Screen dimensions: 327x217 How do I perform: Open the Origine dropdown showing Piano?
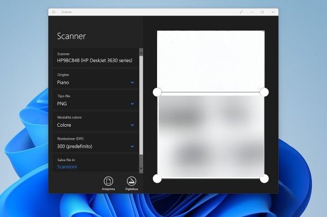(96, 79)
